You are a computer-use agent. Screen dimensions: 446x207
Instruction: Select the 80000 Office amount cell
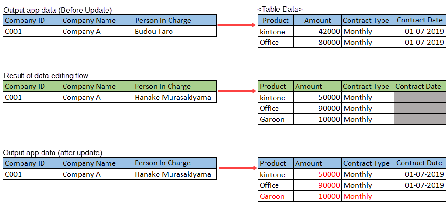point(317,43)
